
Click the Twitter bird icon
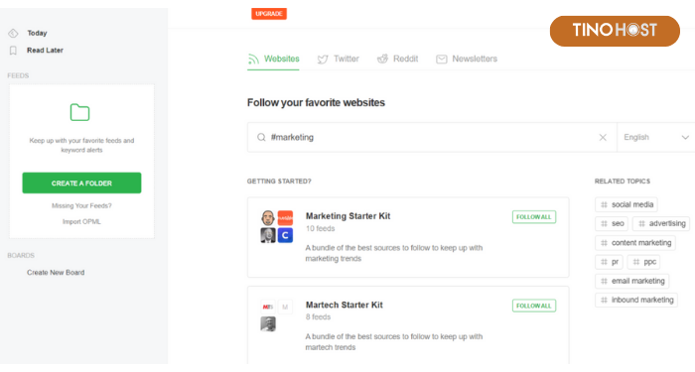(323, 59)
